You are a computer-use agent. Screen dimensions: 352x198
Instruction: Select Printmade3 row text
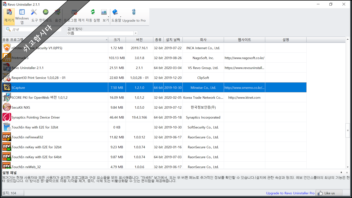[x=20, y=58]
